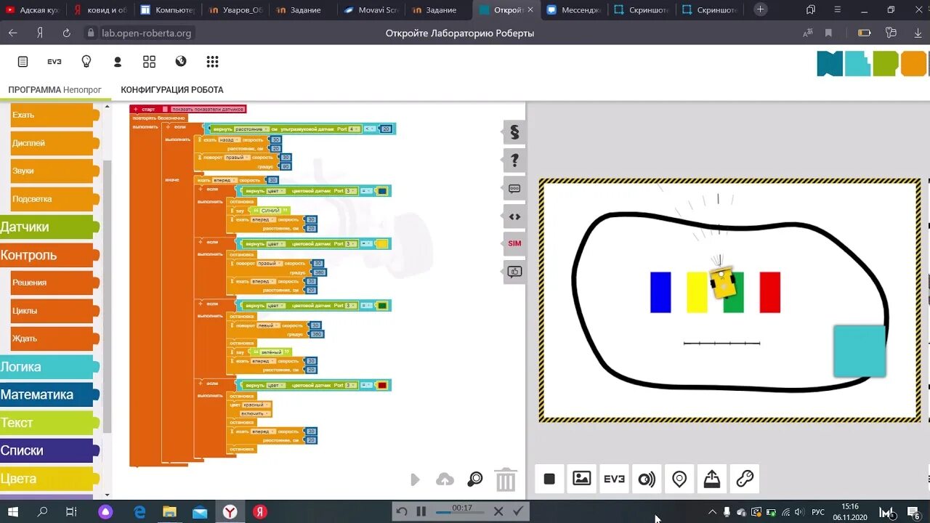Open the Контроль toolbox category
Viewport: 930px width, 523px height.
48,255
